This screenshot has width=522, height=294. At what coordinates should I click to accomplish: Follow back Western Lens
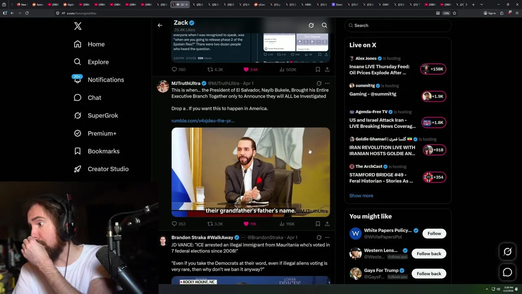[429, 254]
